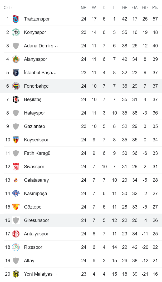
Task: Open Fenerbahçe via its club badge
Action: pyautogui.click(x=16, y=86)
